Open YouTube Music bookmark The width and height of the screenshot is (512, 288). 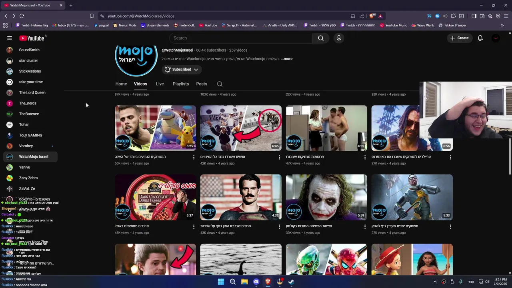[x=393, y=25]
